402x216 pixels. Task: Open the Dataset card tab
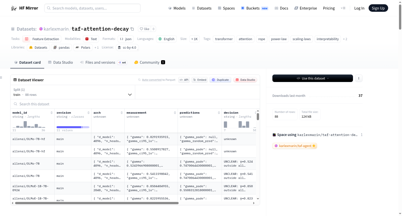coord(27,62)
